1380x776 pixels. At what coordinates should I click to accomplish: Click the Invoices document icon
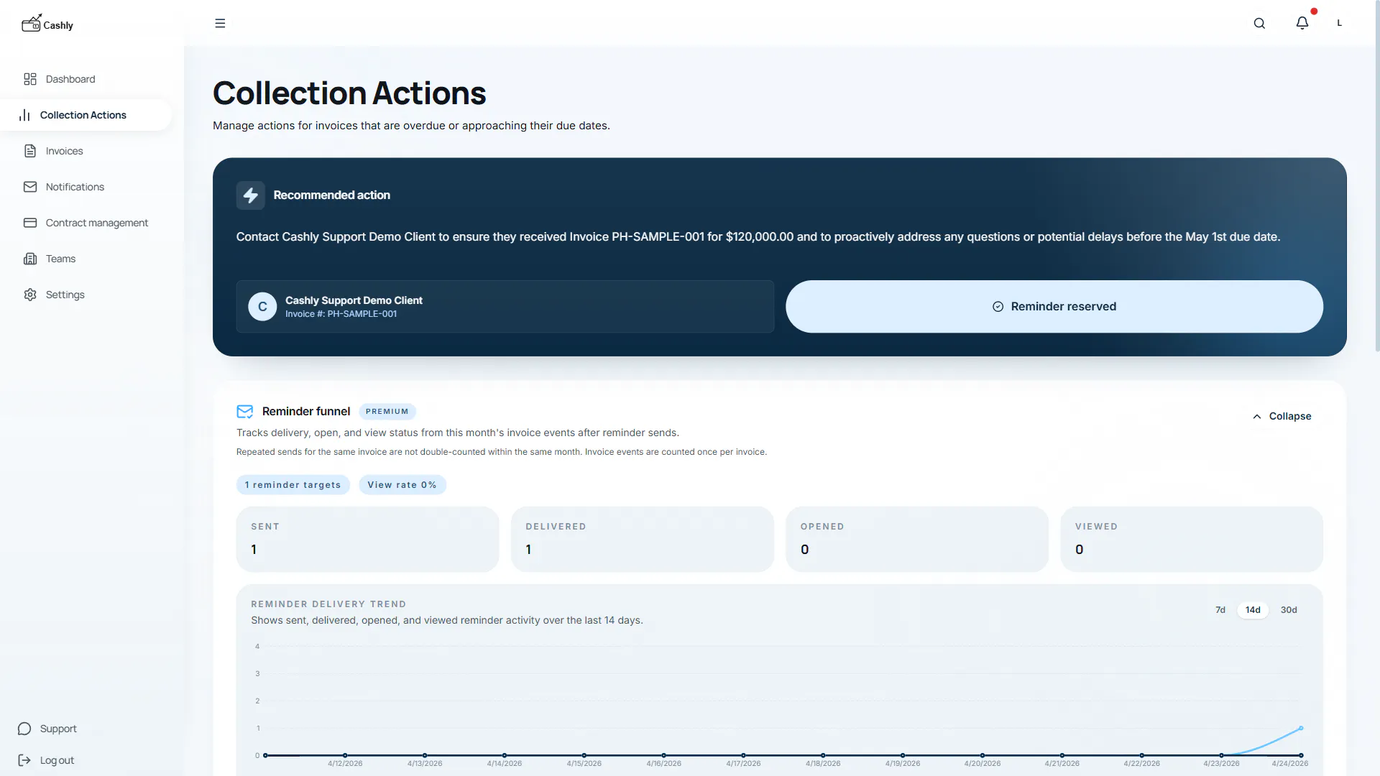pos(30,151)
